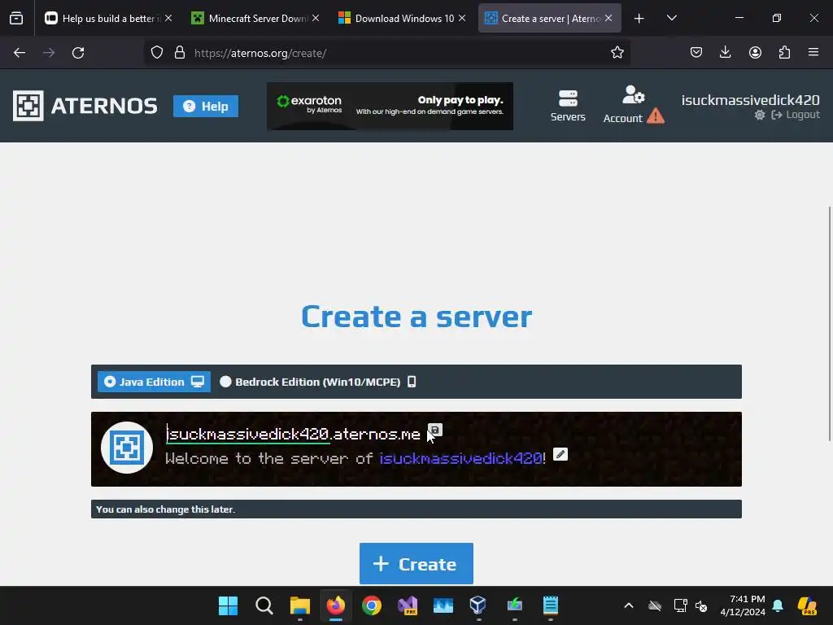Image resolution: width=833 pixels, height=625 pixels.
Task: Open the Help button
Action: coord(206,107)
